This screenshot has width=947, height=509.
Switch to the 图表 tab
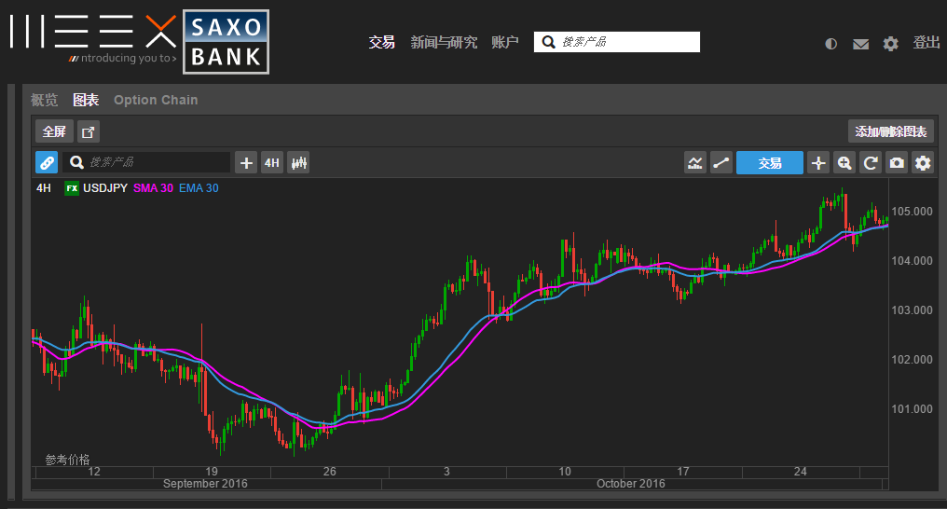[85, 100]
